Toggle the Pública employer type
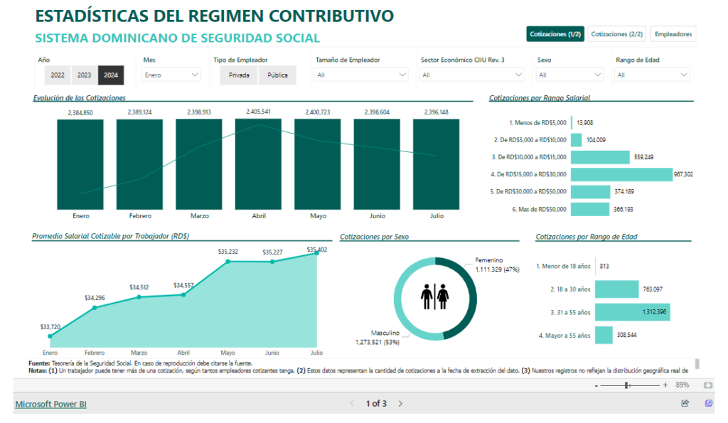Image resolution: width=728 pixels, height=423 pixels. pyautogui.click(x=277, y=75)
